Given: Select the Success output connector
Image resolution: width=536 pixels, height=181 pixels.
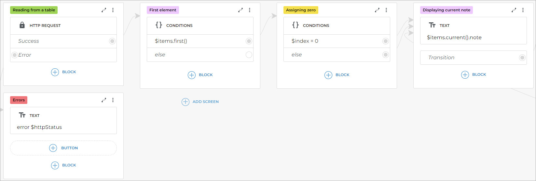Looking at the screenshot, I should click(112, 41).
